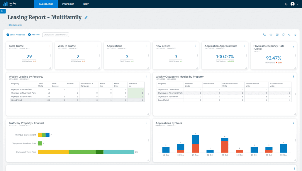302x171 pixels.
Task: Click the download dashboard icon
Action: tap(295, 35)
